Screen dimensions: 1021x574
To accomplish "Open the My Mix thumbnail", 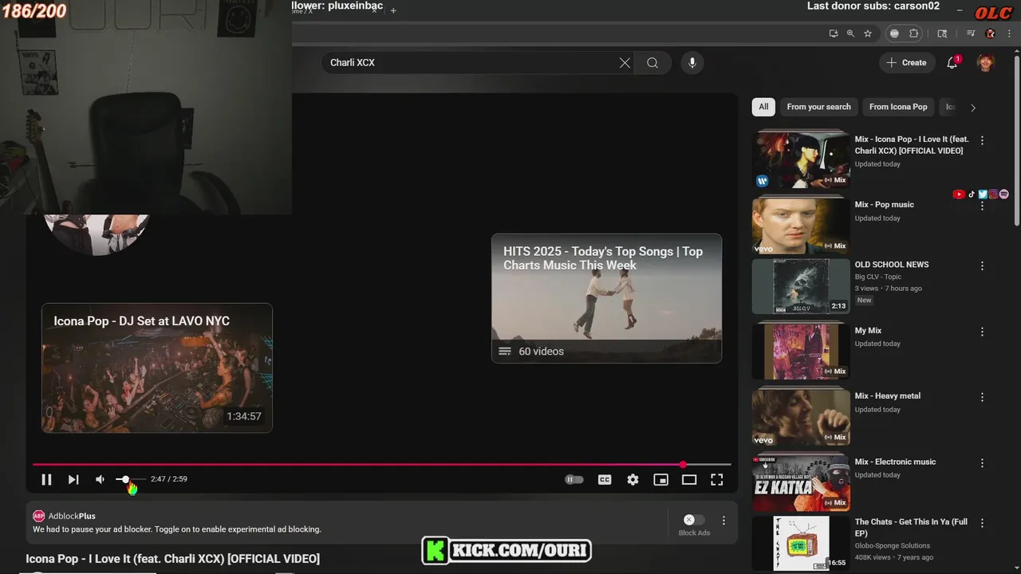I will 801,351.
